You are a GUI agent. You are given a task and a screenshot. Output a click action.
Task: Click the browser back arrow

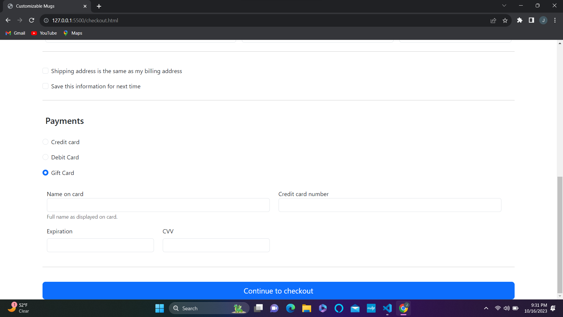[x=8, y=20]
